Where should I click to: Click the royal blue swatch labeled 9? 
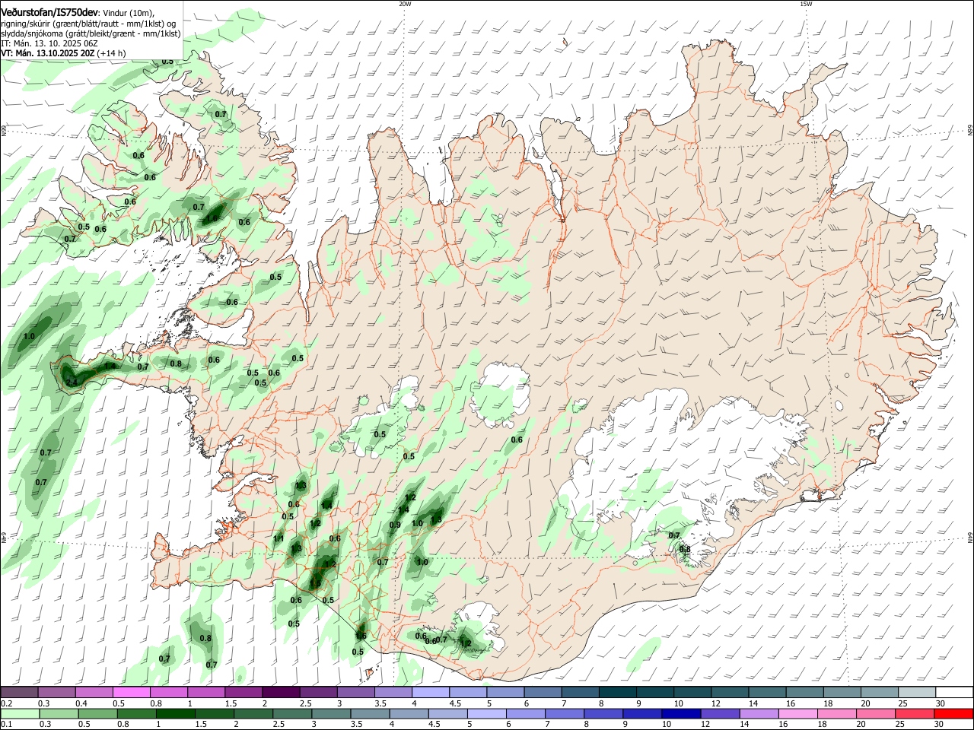641,714
